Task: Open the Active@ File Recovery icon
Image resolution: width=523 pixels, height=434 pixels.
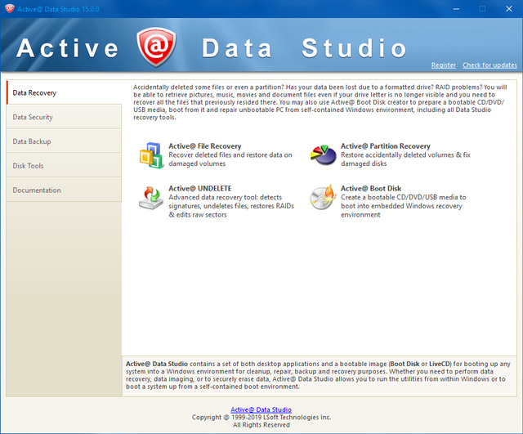Action: click(151, 155)
